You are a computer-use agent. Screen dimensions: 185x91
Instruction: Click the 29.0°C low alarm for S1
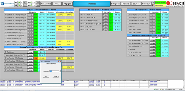click(60, 15)
